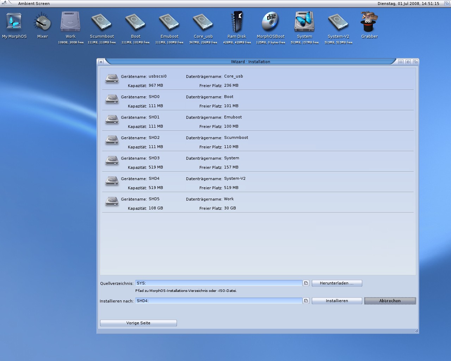Click the IWizard window iconify gadget
Screen dimensions: 451x361
pos(401,62)
